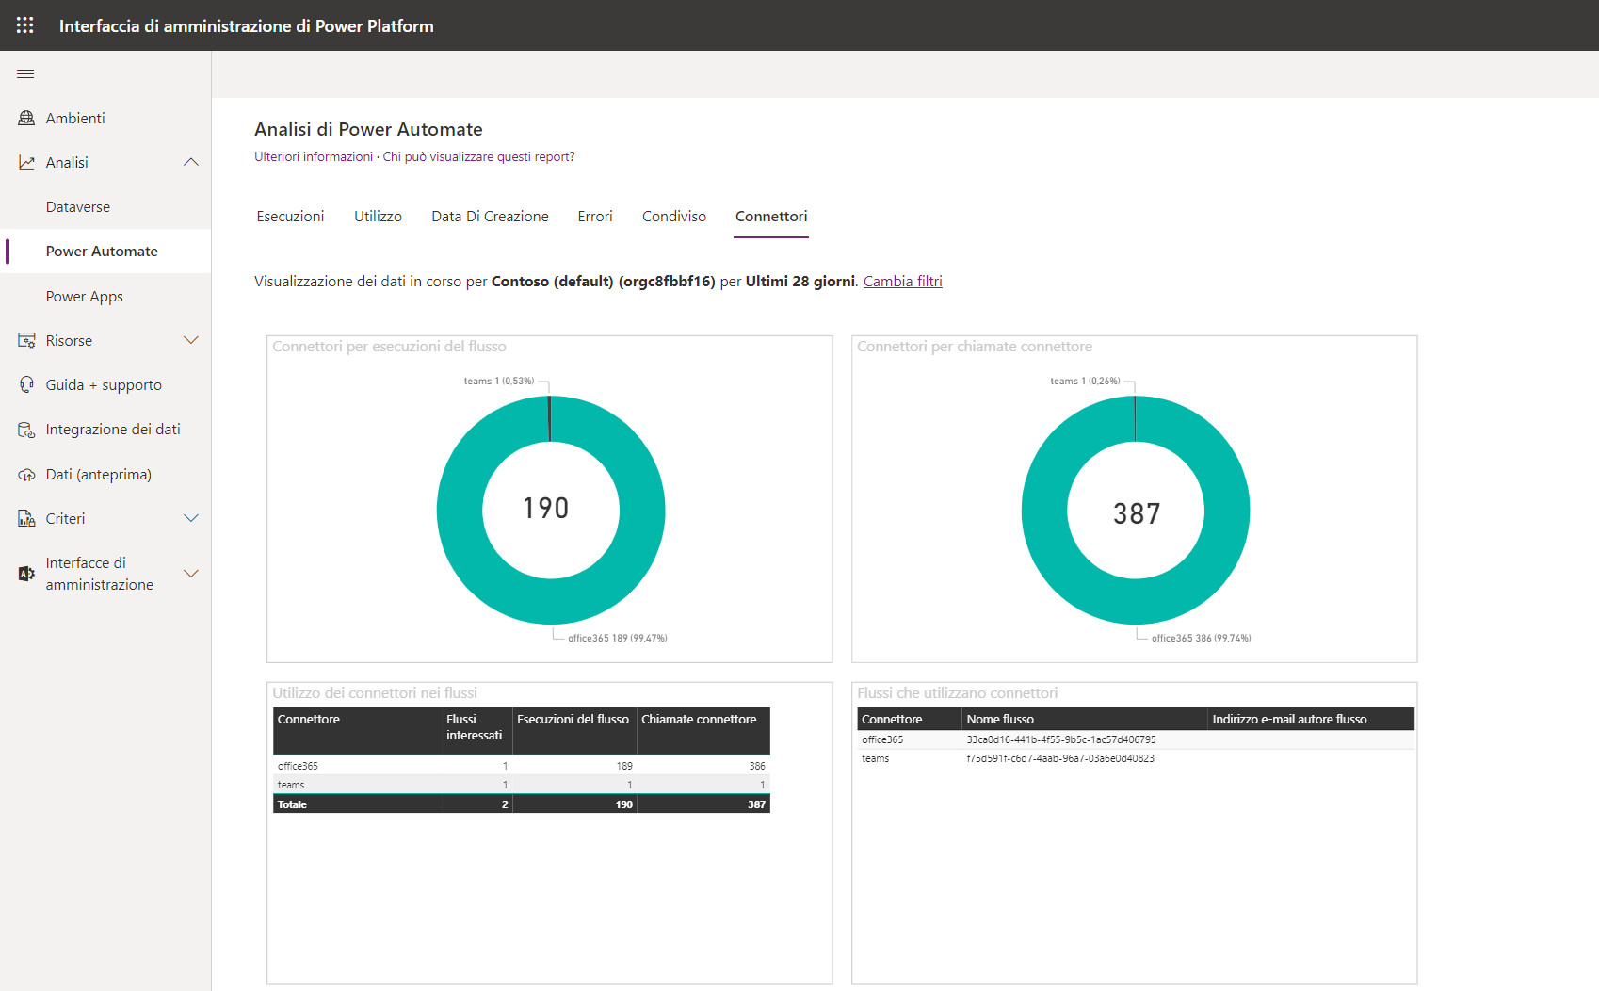Expand the Risorse section chevron
This screenshot has width=1599, height=991.
tap(191, 340)
